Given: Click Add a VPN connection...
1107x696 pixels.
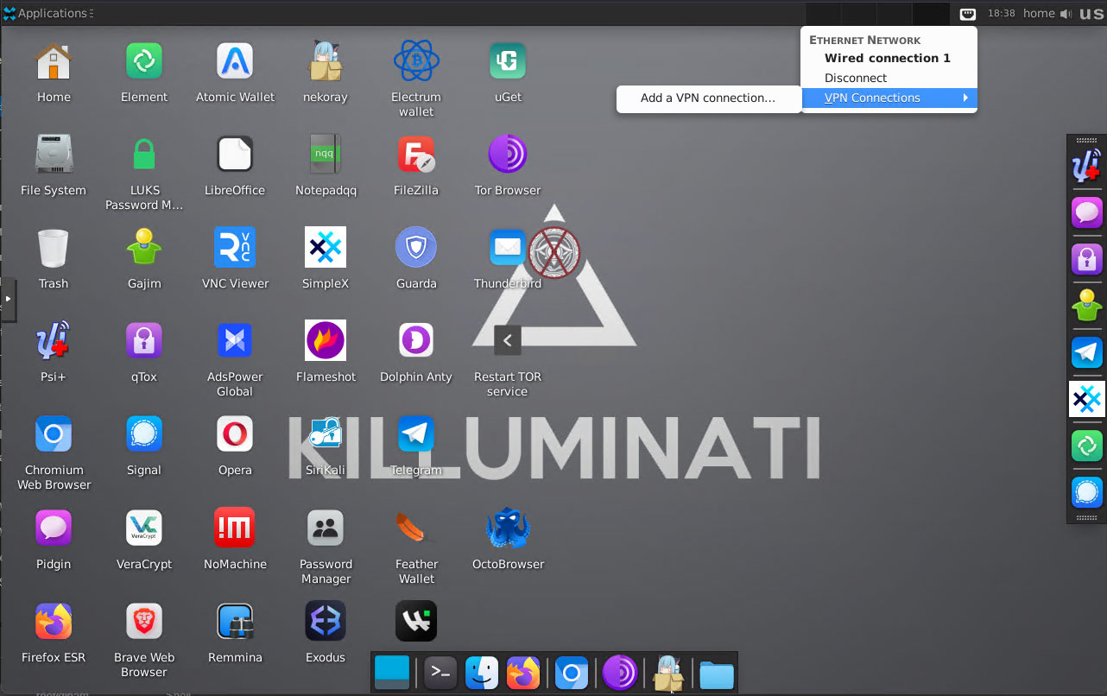Looking at the screenshot, I should click(708, 98).
